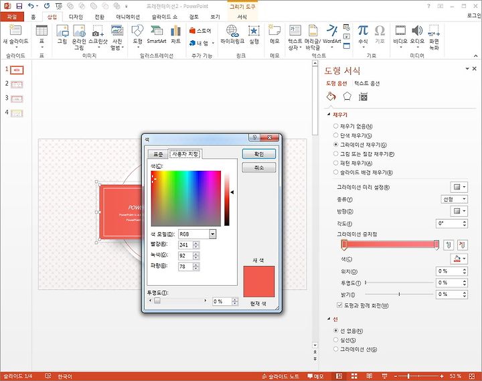
Task: Click the Red (빨강) value field
Action: coord(185,245)
